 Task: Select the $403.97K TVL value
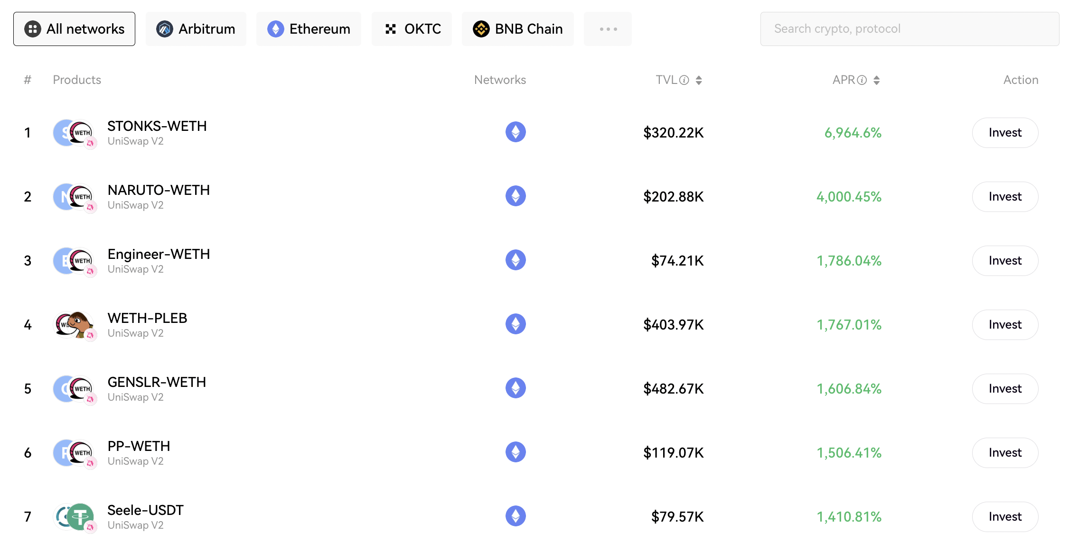[x=673, y=325]
